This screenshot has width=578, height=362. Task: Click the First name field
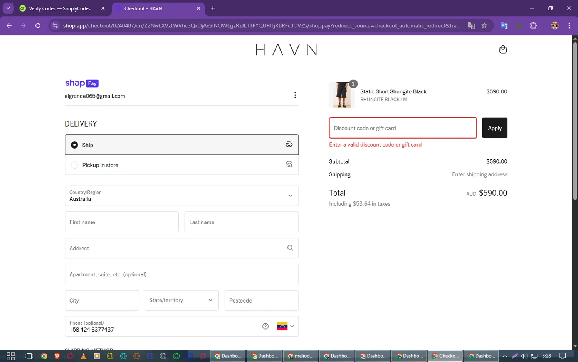(x=122, y=222)
